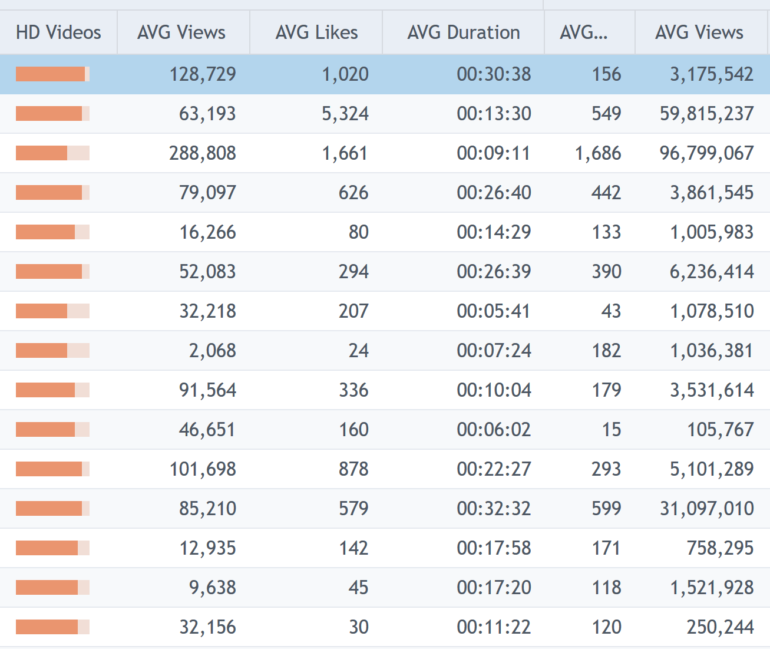Click HD Videos bar in the 2,068 row
This screenshot has width=770, height=649.
[x=52, y=351]
